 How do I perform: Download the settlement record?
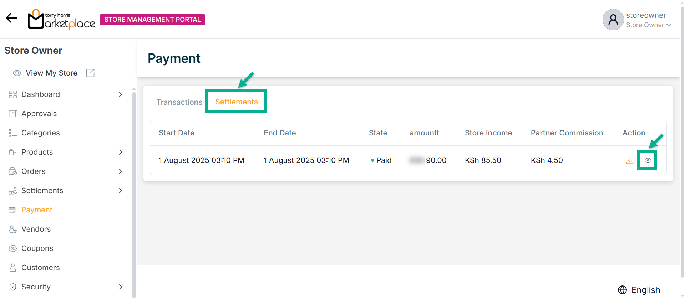630,161
